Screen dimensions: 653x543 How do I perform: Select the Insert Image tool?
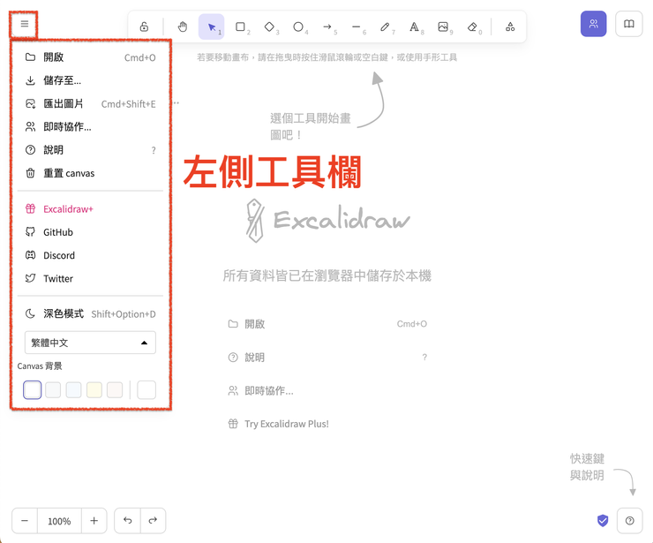[443, 26]
